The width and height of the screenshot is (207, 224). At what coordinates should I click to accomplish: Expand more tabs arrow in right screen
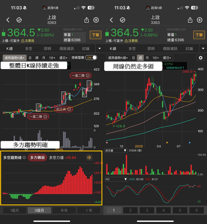tap(203, 49)
